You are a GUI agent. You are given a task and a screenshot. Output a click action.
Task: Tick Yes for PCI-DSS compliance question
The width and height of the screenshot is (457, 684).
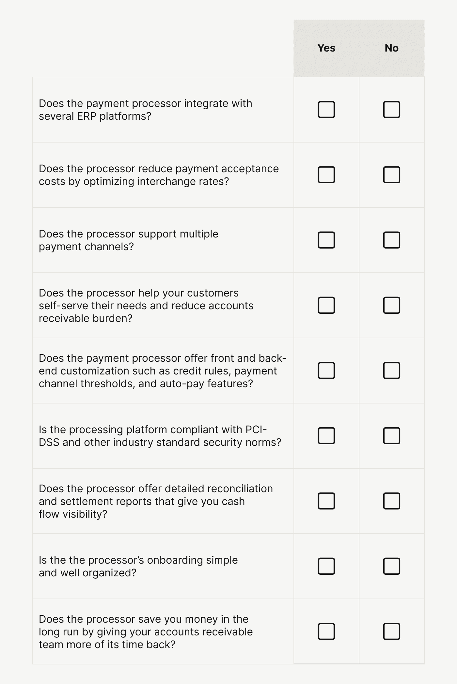(x=326, y=436)
